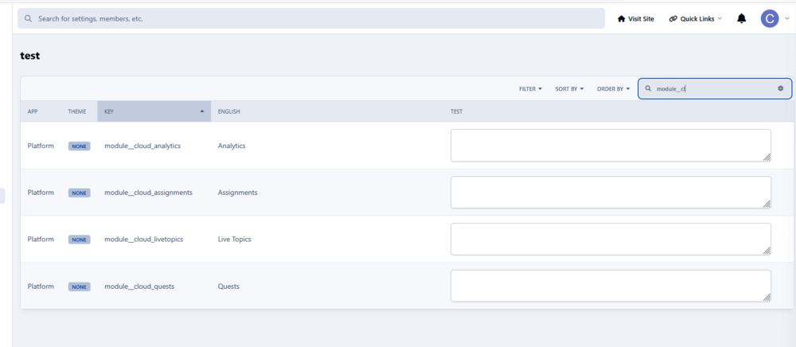Click the magnifier icon in top search bar
Screen dimensions: 796x347
pyautogui.click(x=29, y=19)
